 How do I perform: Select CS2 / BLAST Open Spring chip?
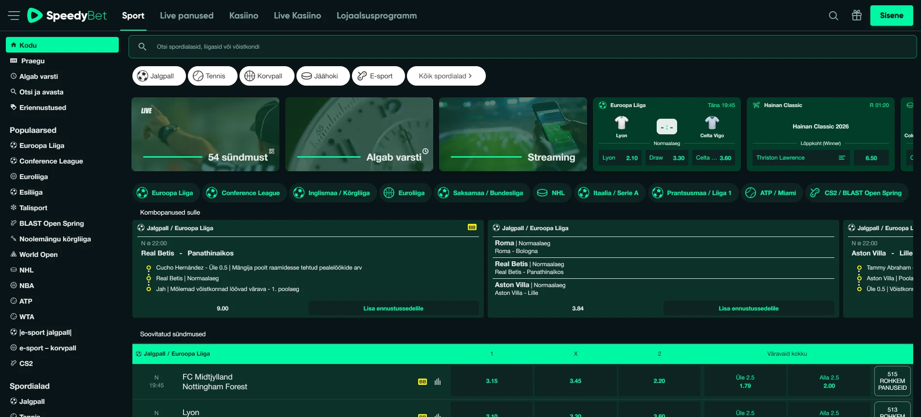pos(857,193)
